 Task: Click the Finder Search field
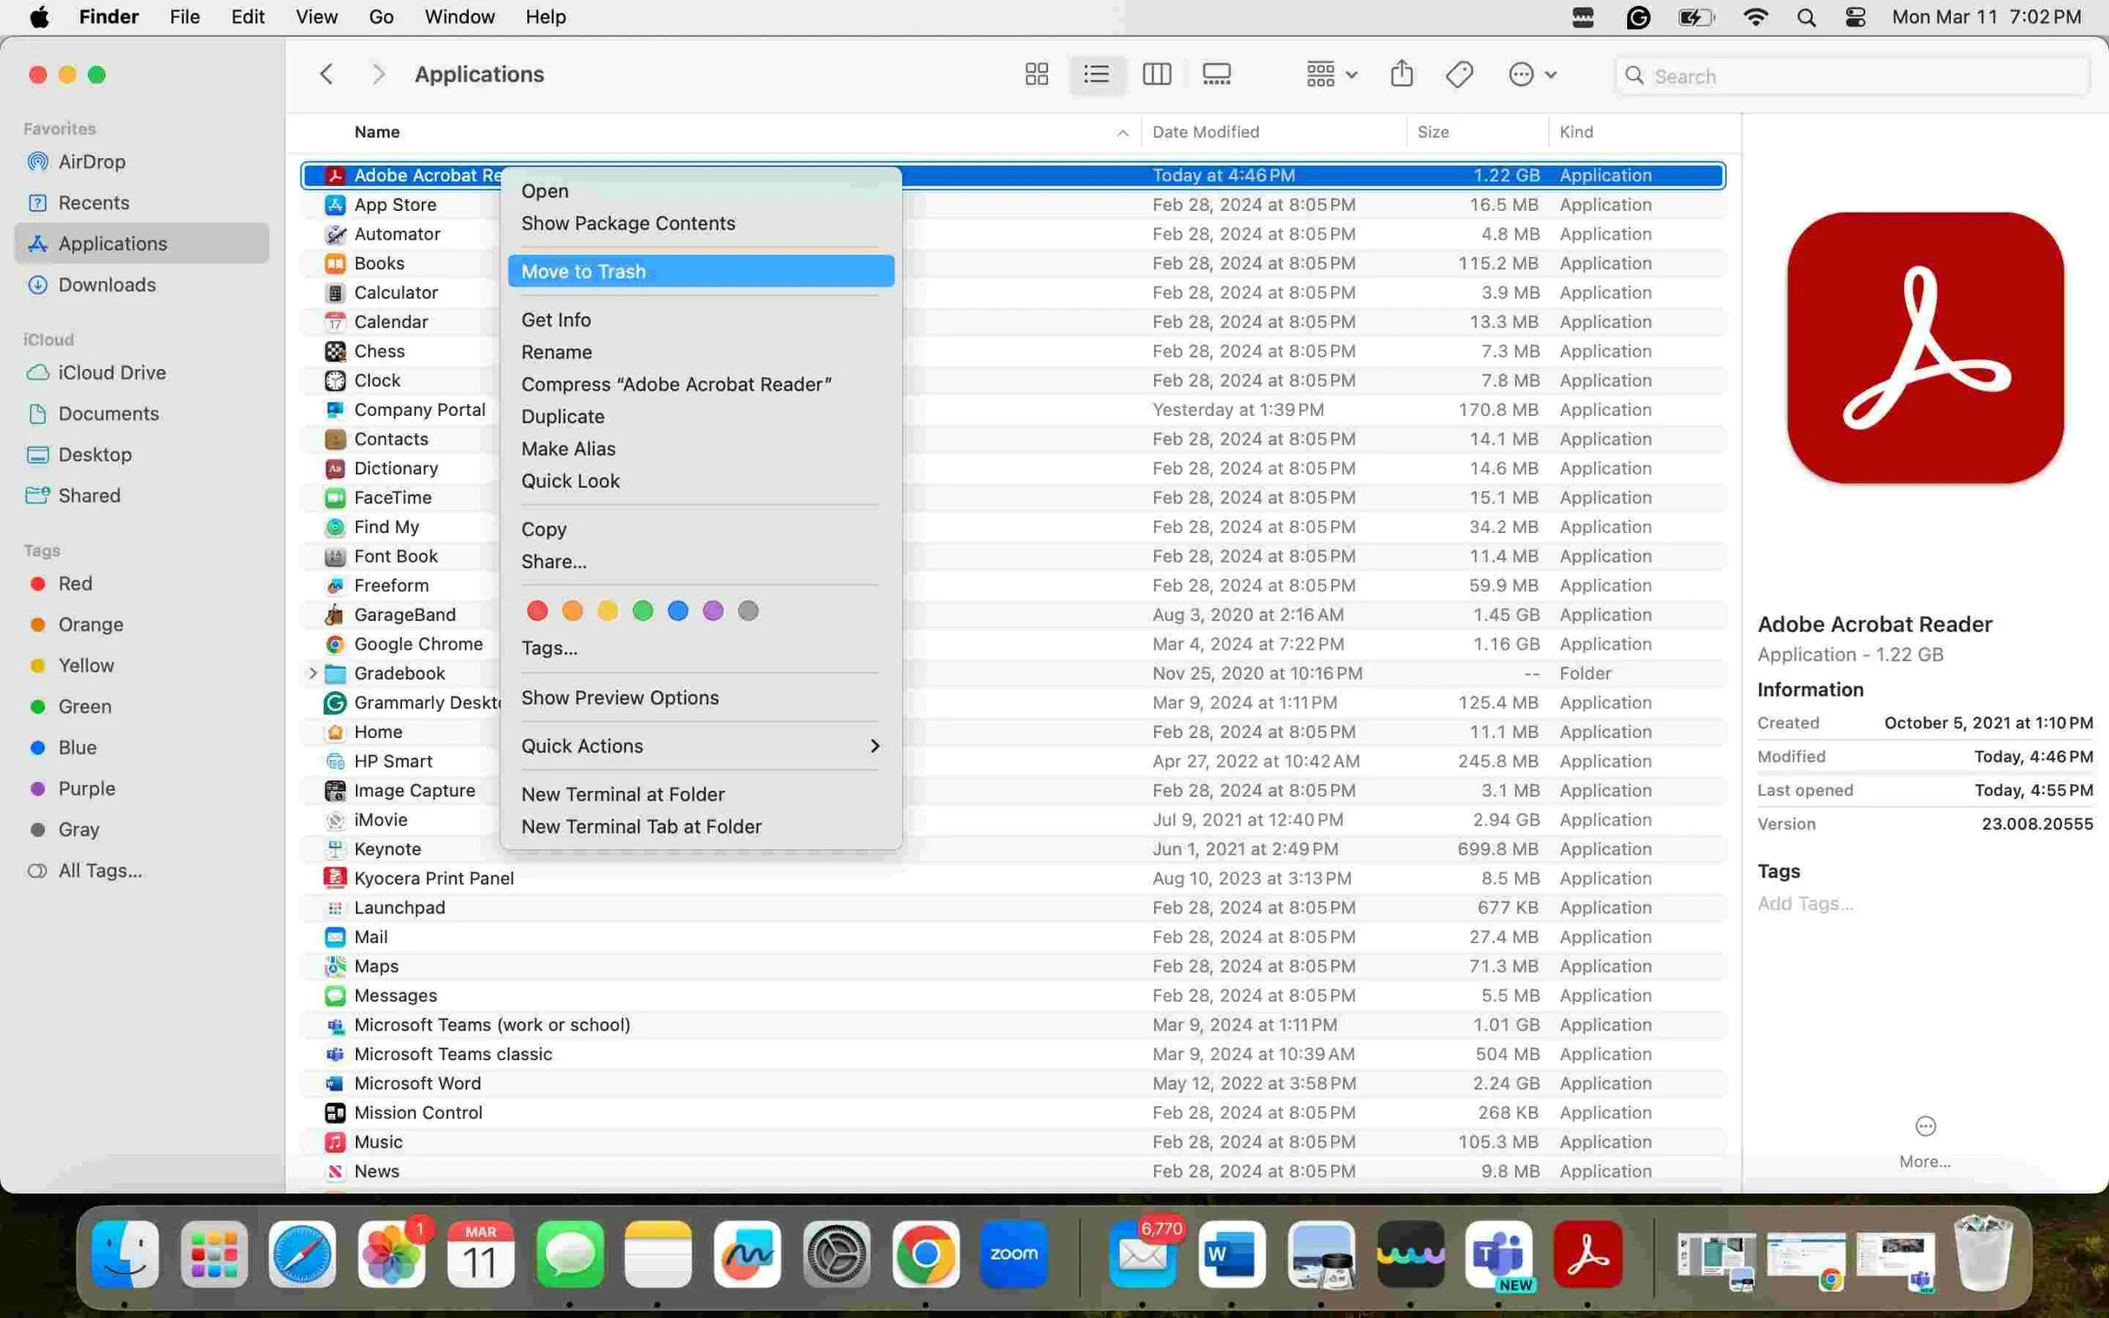1852,76
